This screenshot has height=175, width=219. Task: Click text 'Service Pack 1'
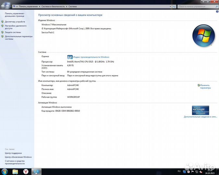click(48, 32)
